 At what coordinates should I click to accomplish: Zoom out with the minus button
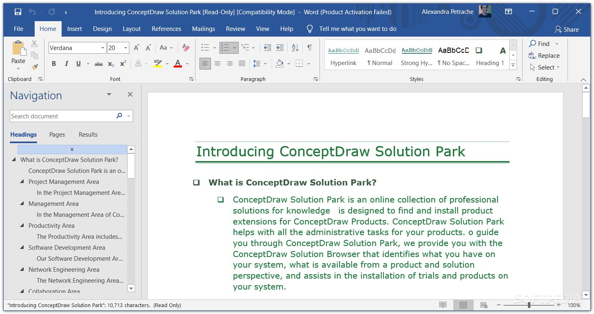tap(499, 305)
